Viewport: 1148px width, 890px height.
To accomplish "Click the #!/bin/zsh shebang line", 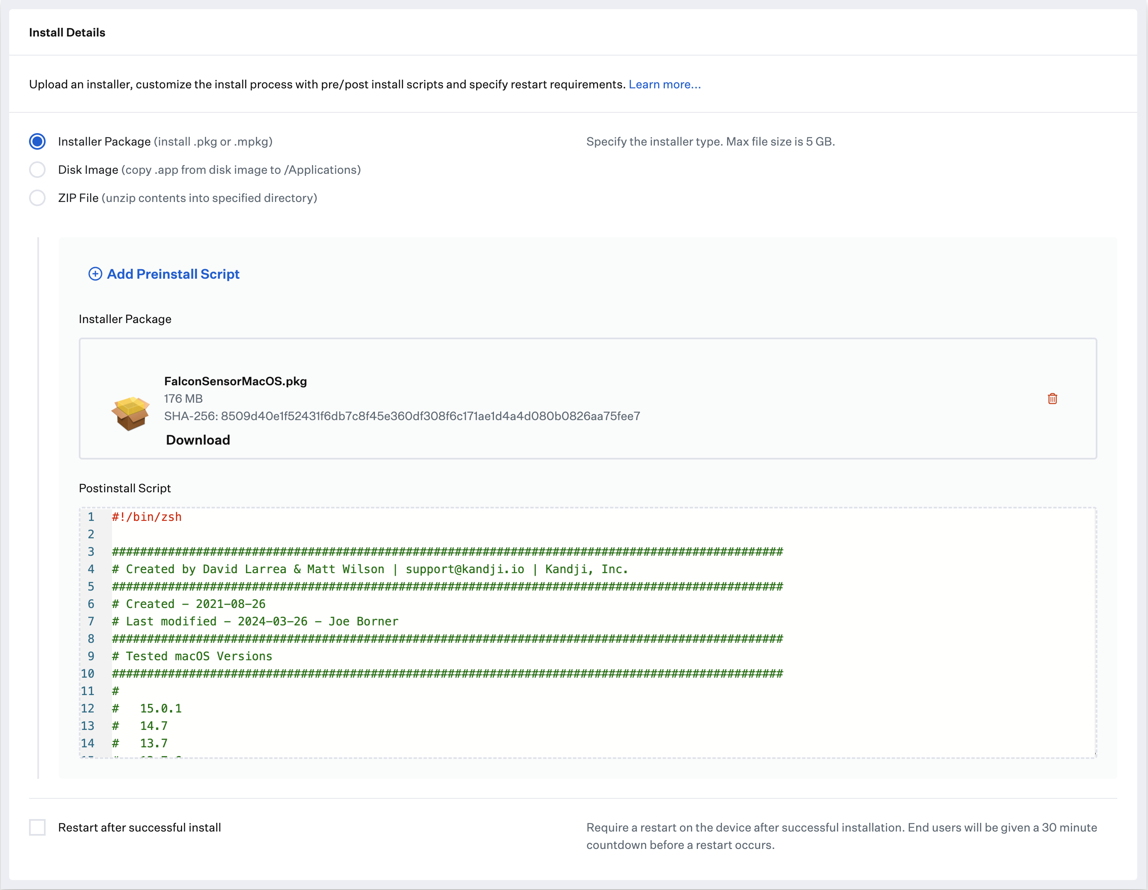I will pos(147,517).
